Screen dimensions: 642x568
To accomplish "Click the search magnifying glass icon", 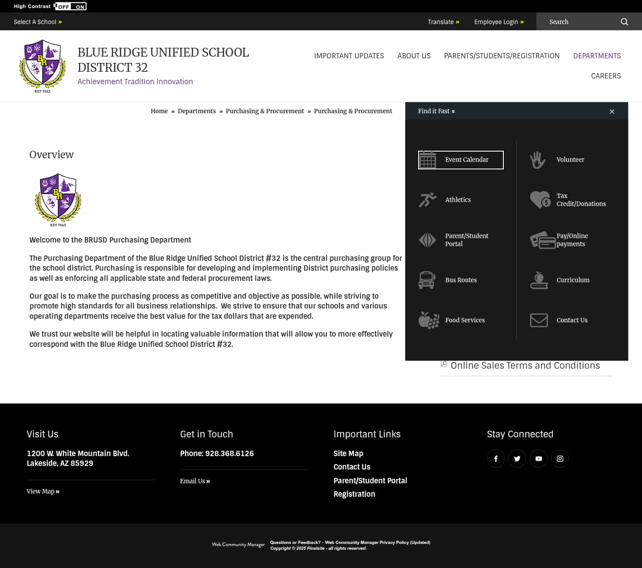I will pos(624,22).
